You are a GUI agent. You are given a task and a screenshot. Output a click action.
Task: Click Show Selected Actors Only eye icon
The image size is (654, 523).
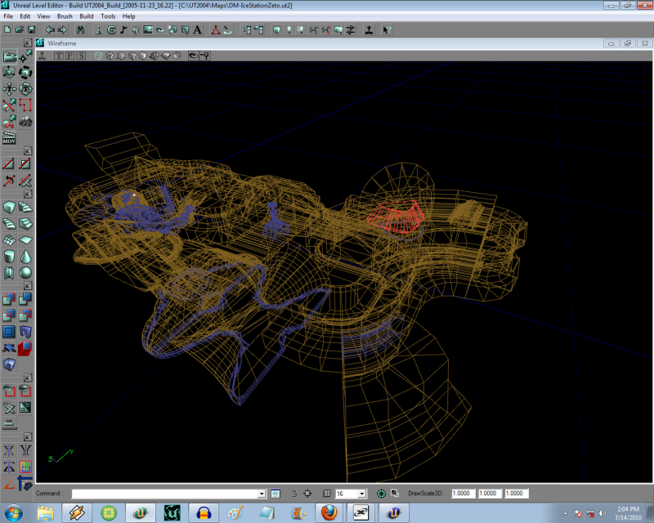(x=9, y=391)
